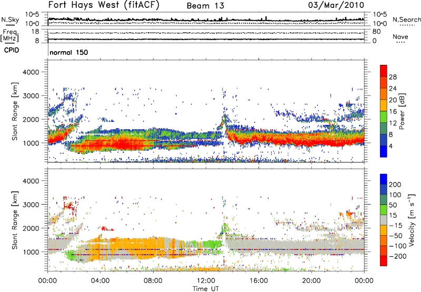Click the '20' Power colorbar tick label
This screenshot has height=292, width=421.
393,100
